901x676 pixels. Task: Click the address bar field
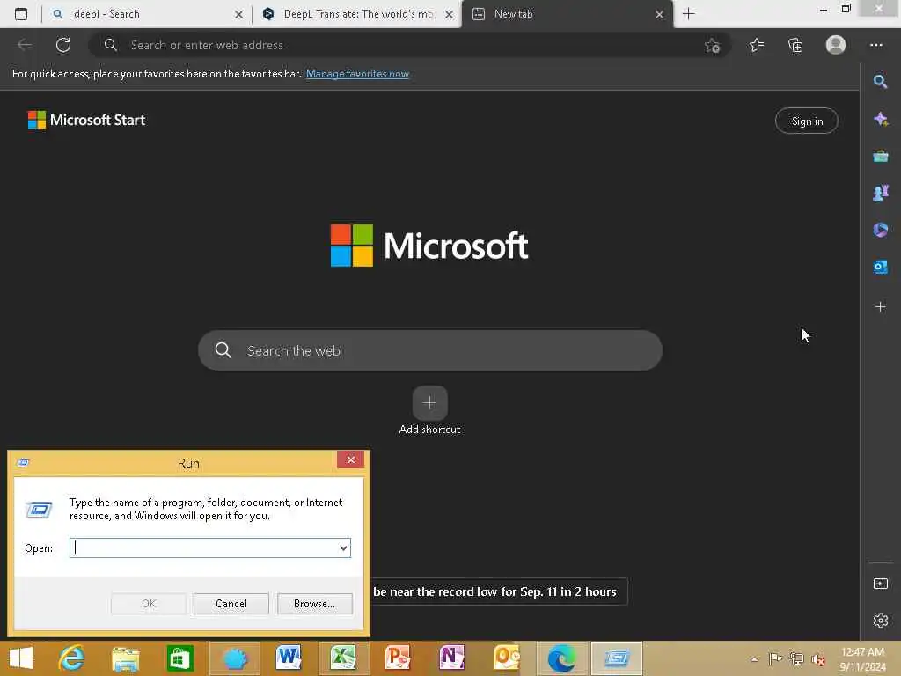409,45
